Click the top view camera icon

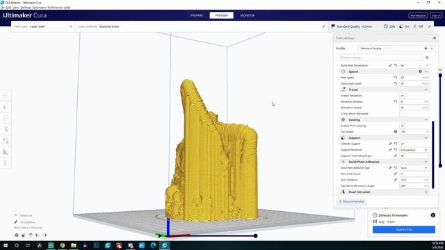pos(31,235)
